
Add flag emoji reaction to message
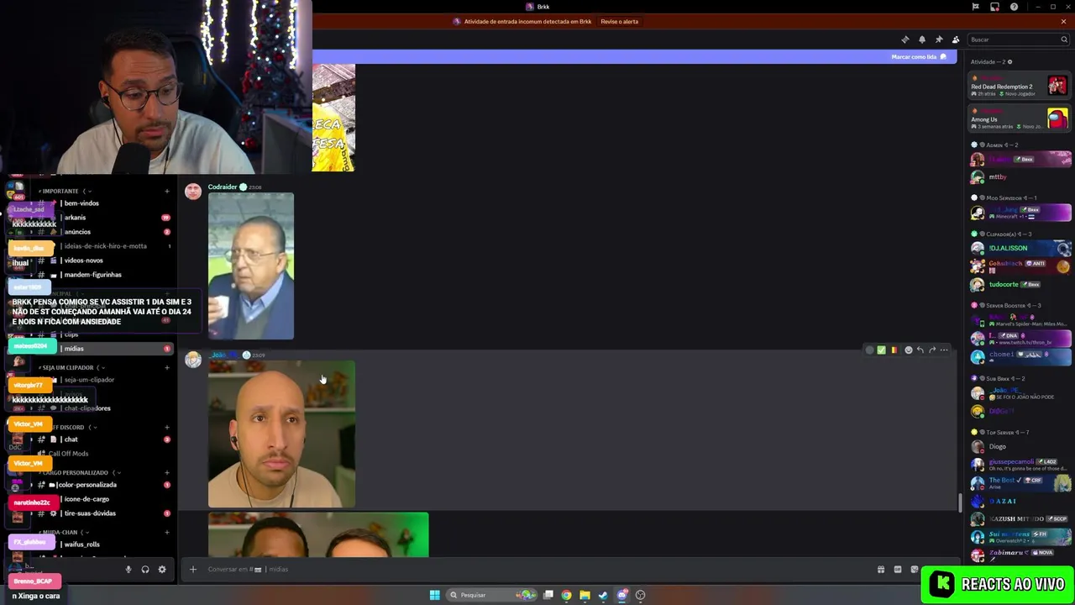click(894, 350)
